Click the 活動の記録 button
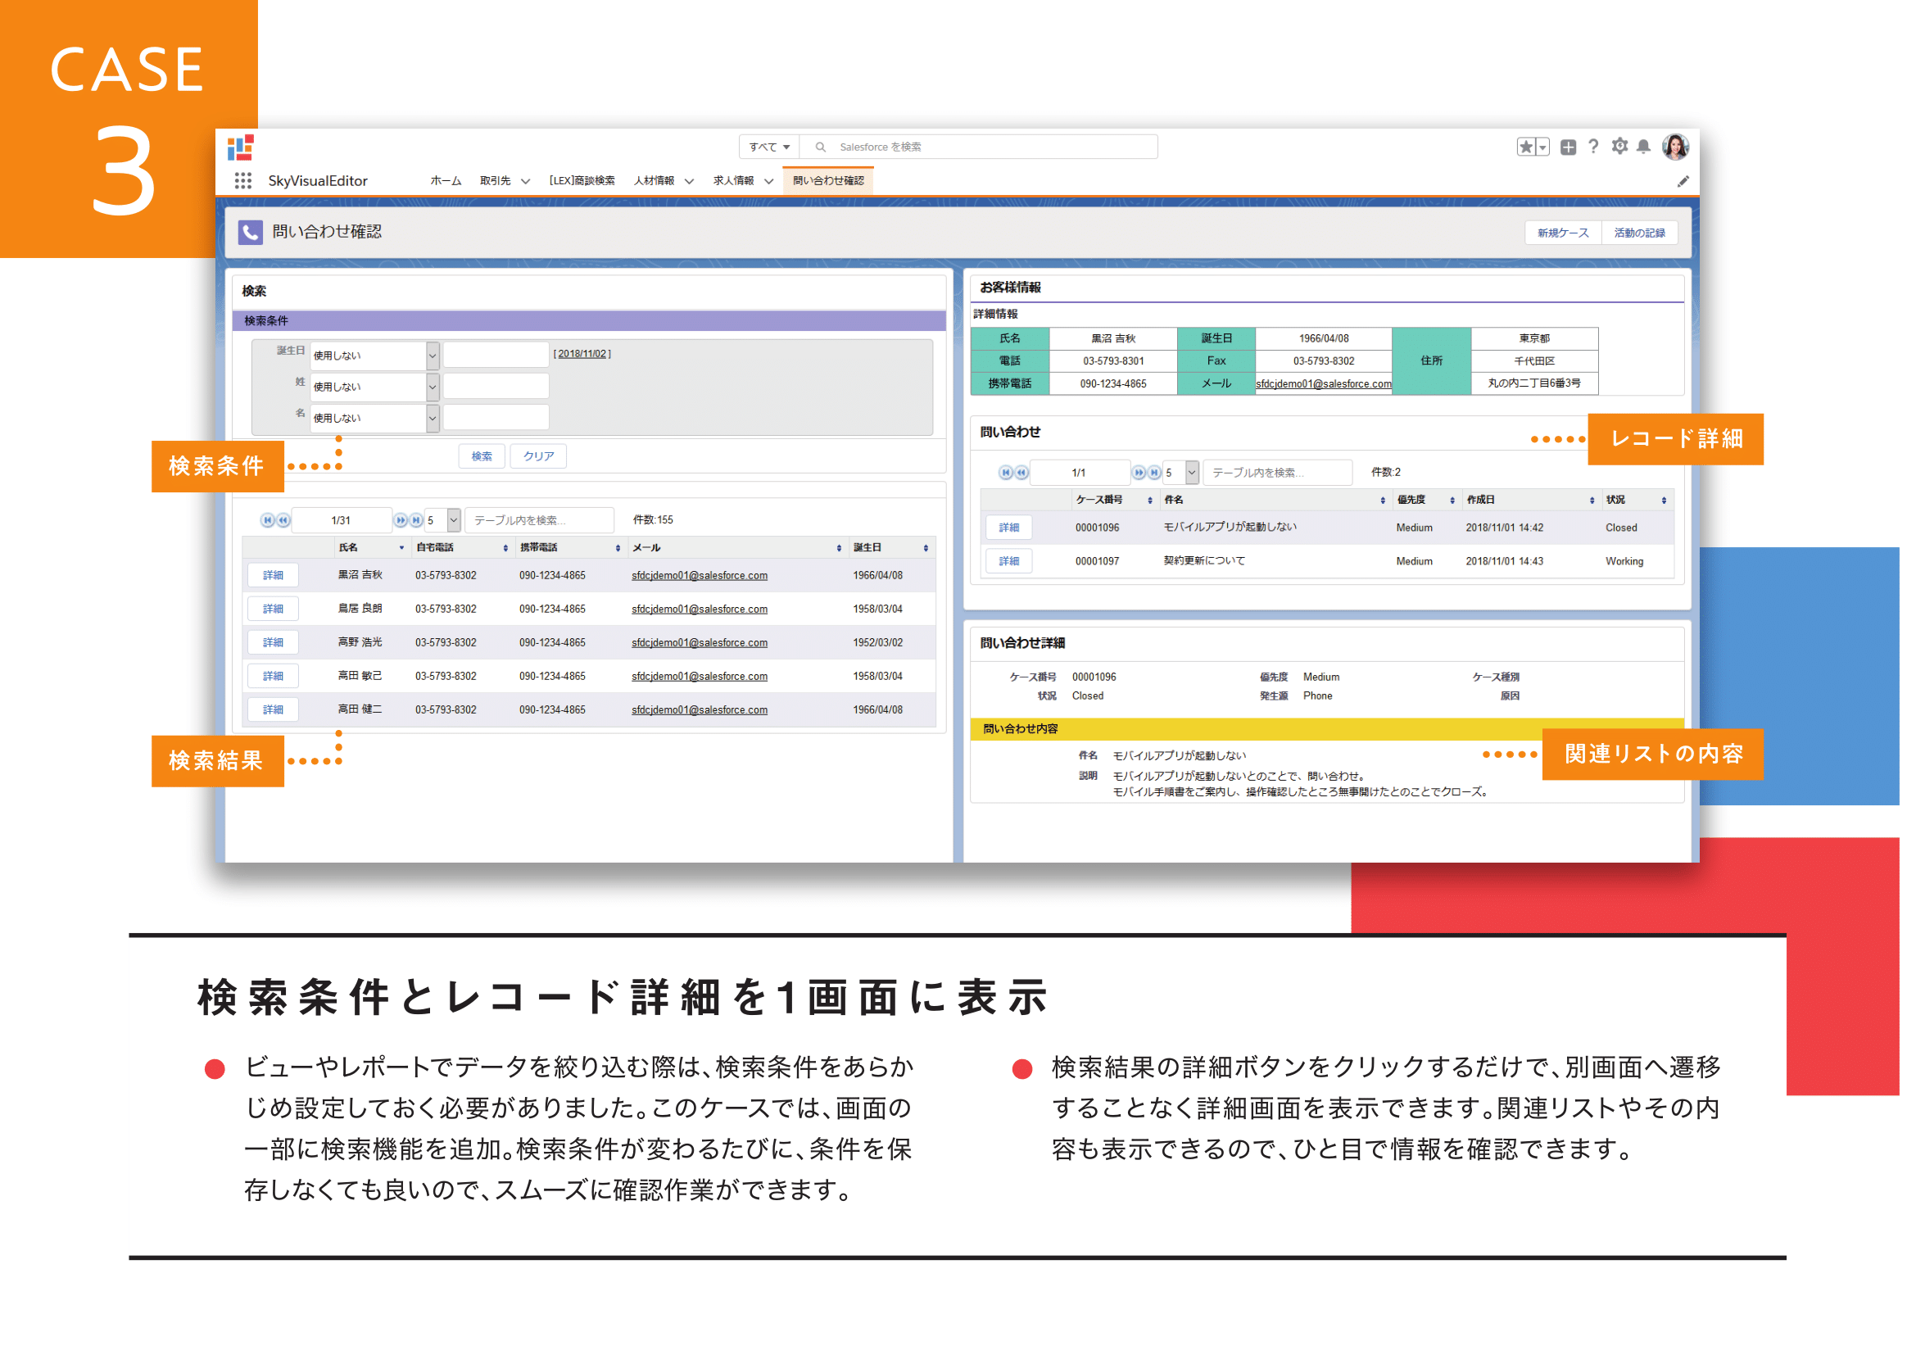 coord(1639,233)
